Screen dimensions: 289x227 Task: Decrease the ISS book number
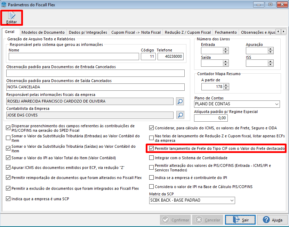coord(270,65)
